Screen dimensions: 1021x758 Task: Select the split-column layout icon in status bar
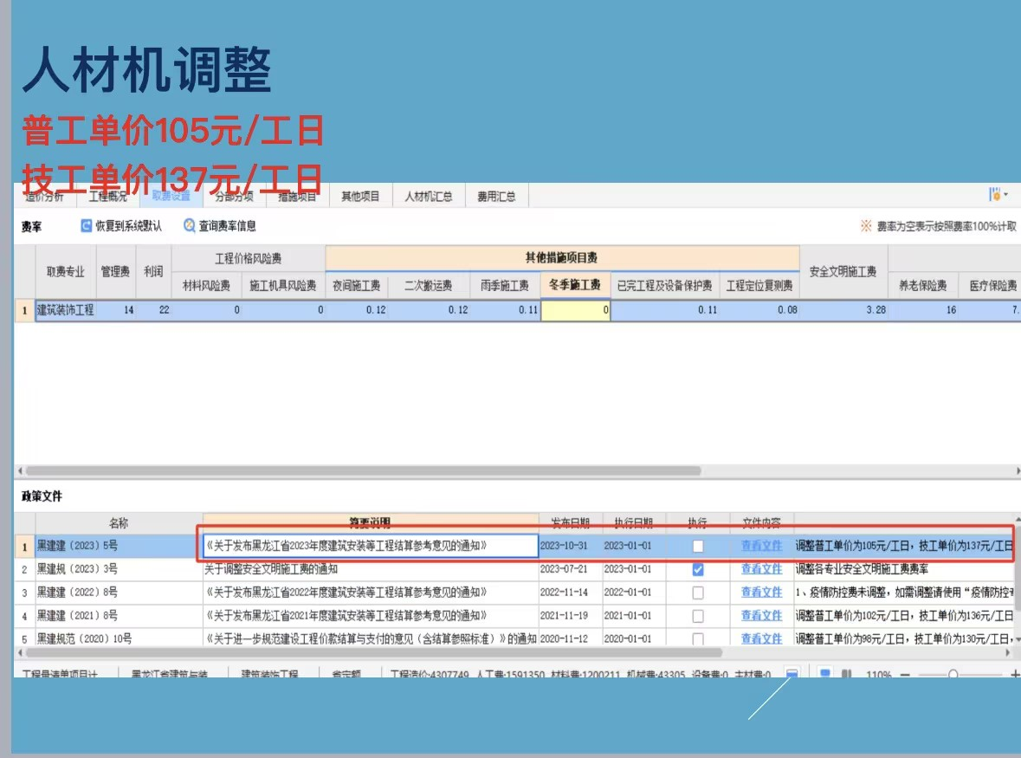click(x=847, y=674)
